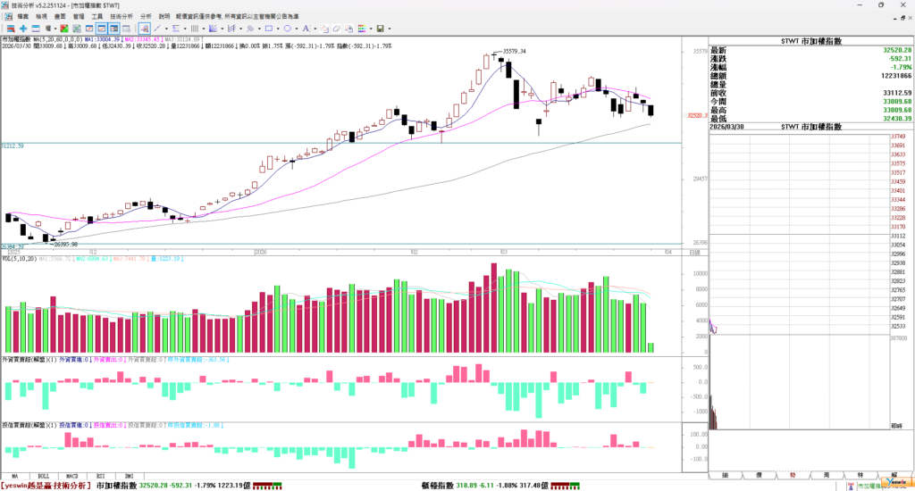Choose the rectangle drawing tool
Image resolution: width=915 pixels, height=491 pixels.
click(x=269, y=29)
